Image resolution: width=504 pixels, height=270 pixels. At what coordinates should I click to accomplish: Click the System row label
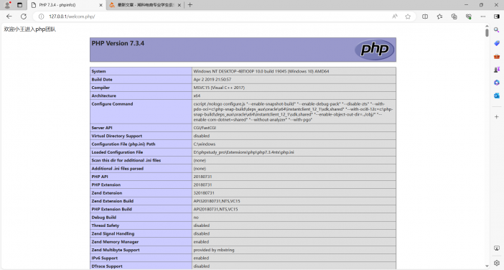[98, 71]
